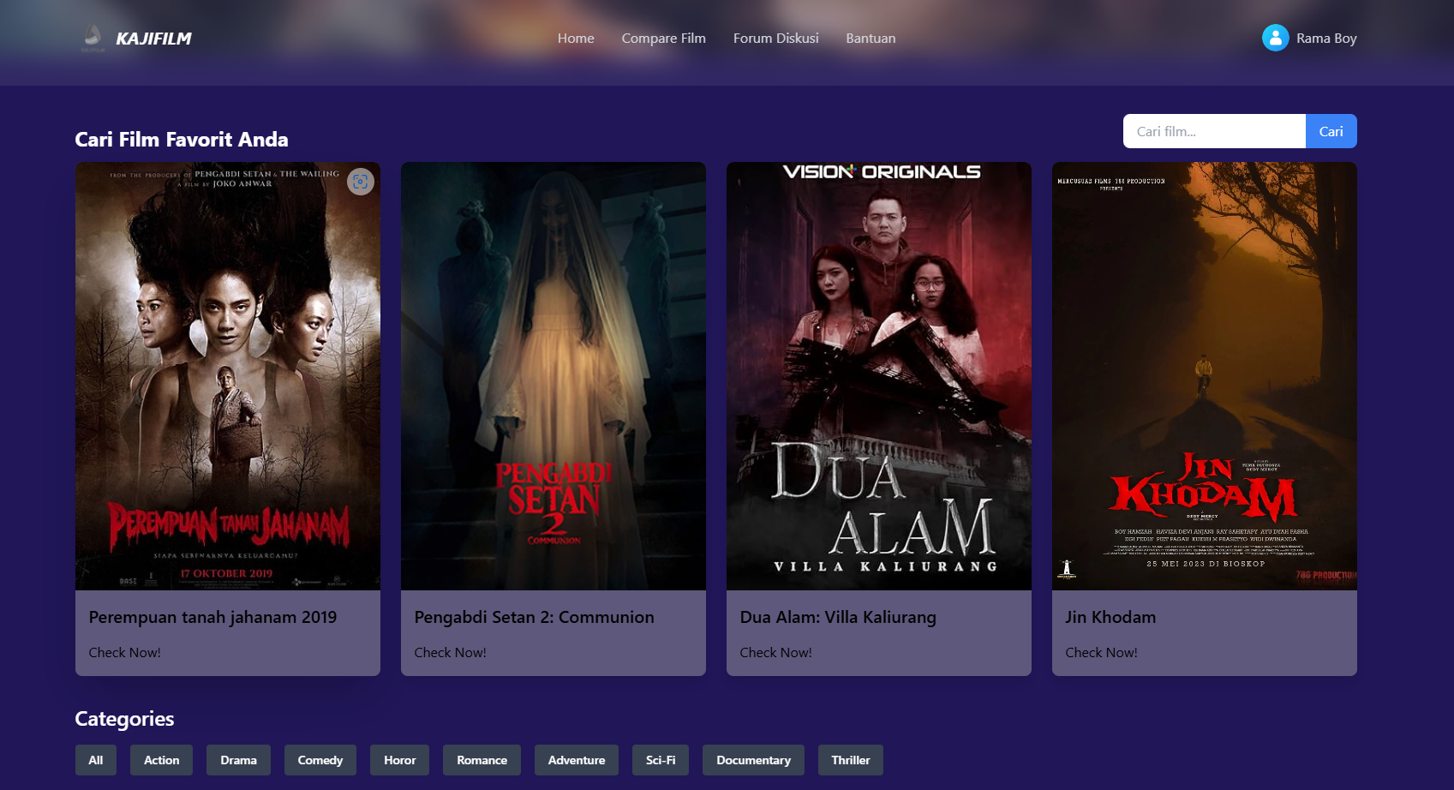Select the Sci-Fi category

661,760
